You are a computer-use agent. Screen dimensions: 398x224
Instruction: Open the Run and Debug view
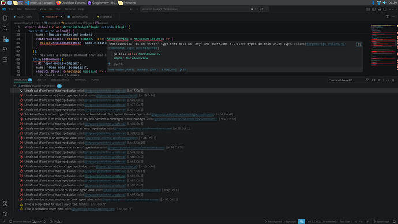(5, 49)
